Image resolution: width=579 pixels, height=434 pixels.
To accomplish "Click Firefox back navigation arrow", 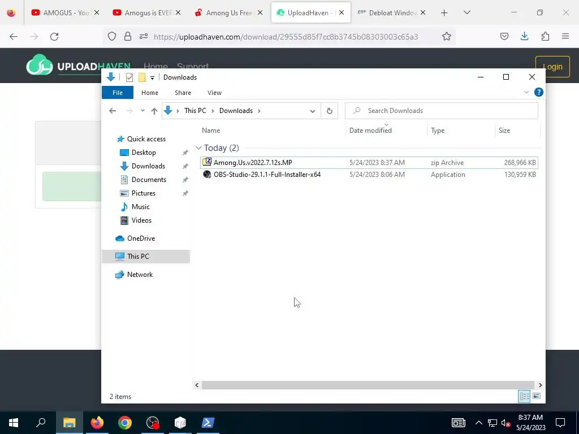I will click(x=14, y=37).
